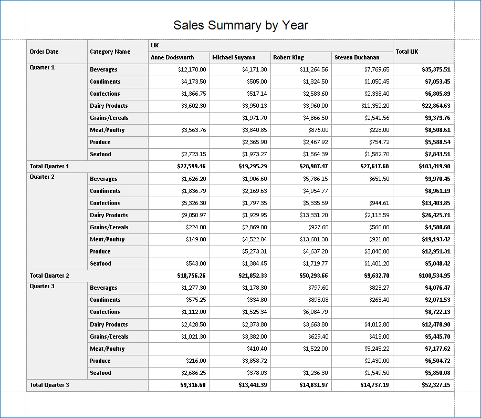This screenshot has width=481, height=418.
Task: Click the Total Quarter 2 summary row
Action: point(47,276)
